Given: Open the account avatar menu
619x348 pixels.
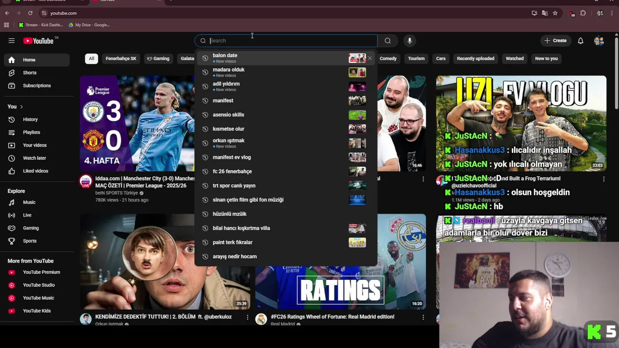Looking at the screenshot, I should tap(599, 41).
